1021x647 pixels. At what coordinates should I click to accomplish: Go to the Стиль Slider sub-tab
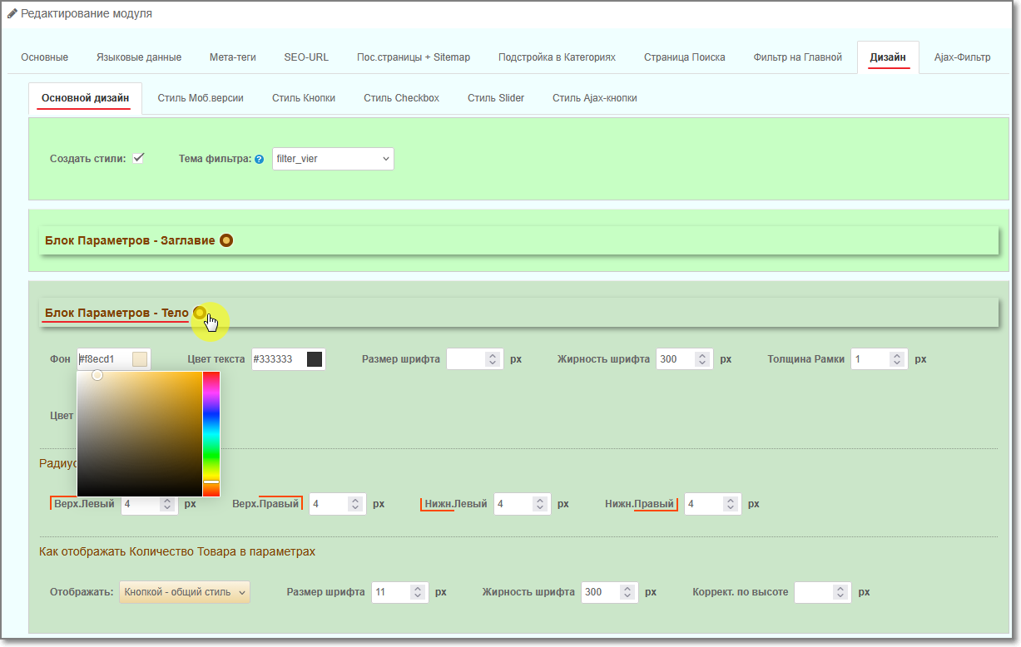(x=495, y=98)
